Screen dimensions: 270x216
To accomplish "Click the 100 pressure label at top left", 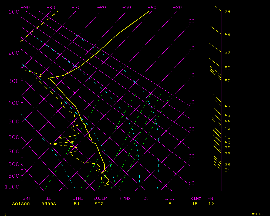I will (x=13, y=12).
